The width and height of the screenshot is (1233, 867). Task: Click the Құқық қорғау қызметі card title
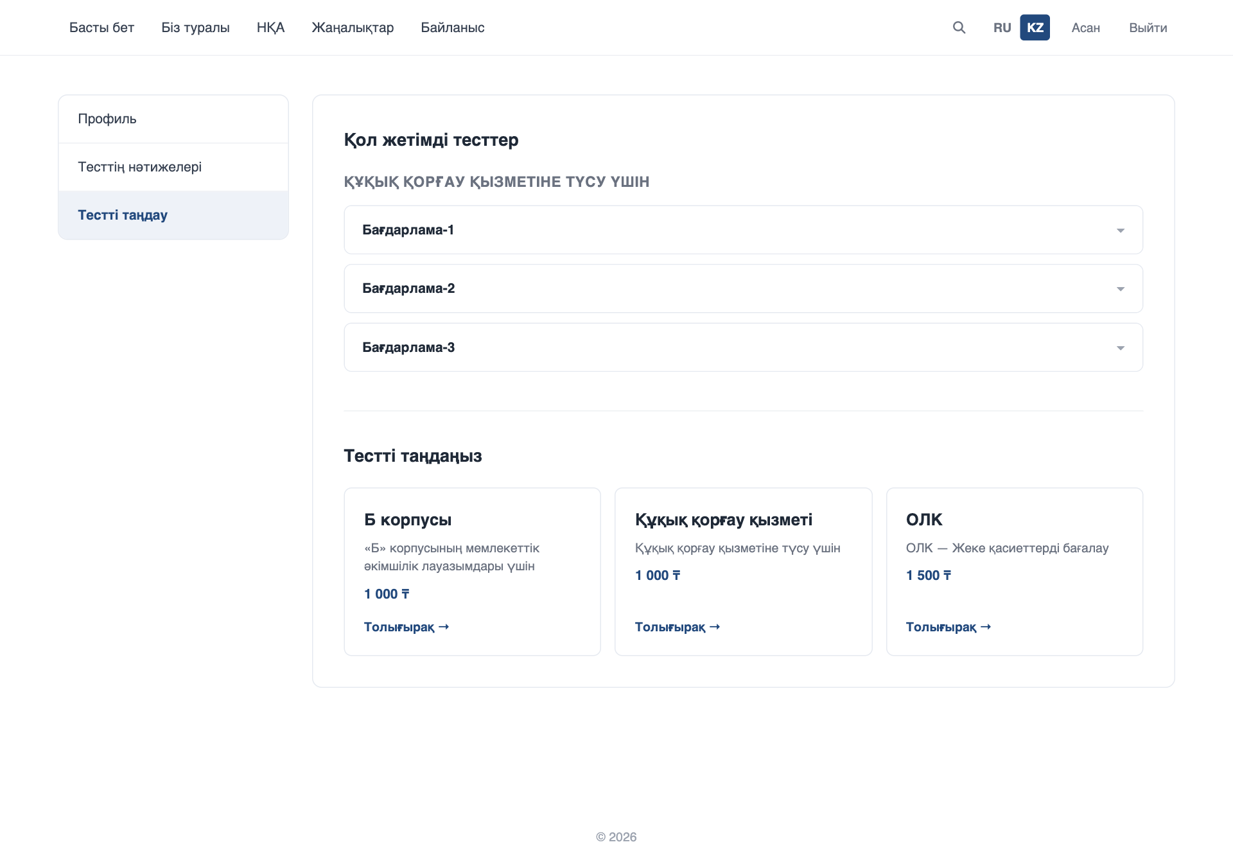(x=724, y=520)
